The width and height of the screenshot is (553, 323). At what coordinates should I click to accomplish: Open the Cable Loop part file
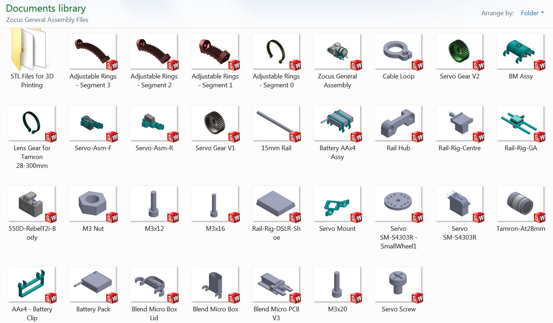[398, 52]
